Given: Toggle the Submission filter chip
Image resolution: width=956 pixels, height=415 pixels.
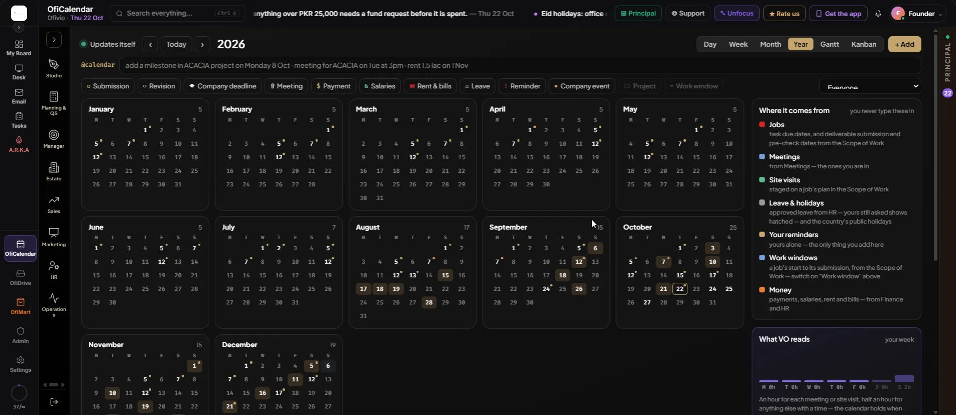Looking at the screenshot, I should point(108,86).
